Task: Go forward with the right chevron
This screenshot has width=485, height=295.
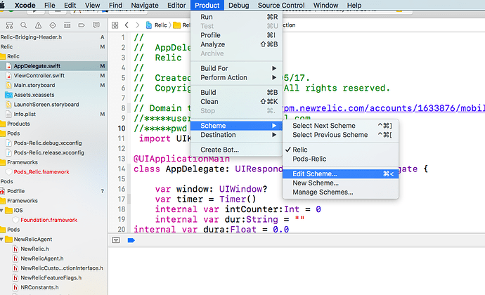Action: (138, 25)
